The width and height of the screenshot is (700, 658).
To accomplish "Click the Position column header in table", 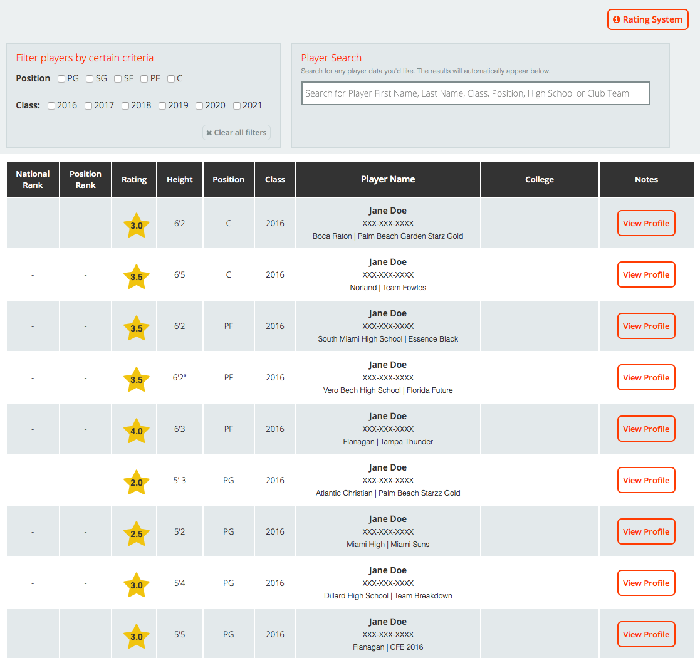I will pos(229,179).
